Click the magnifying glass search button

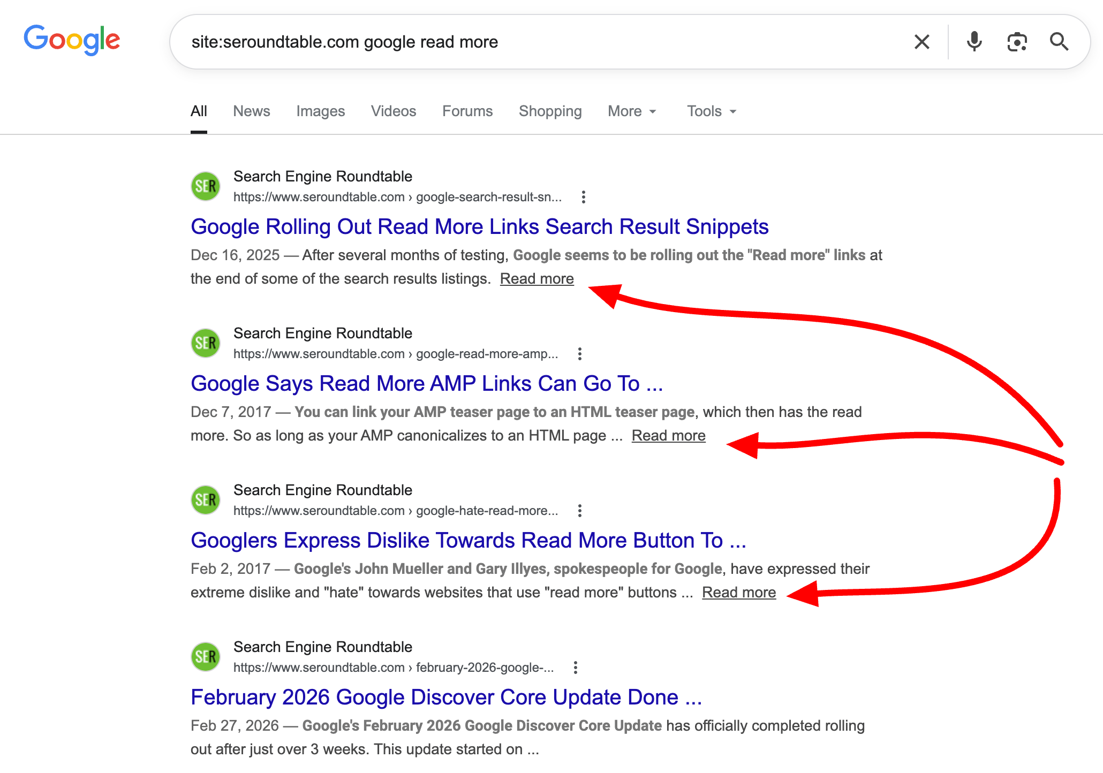tap(1059, 42)
